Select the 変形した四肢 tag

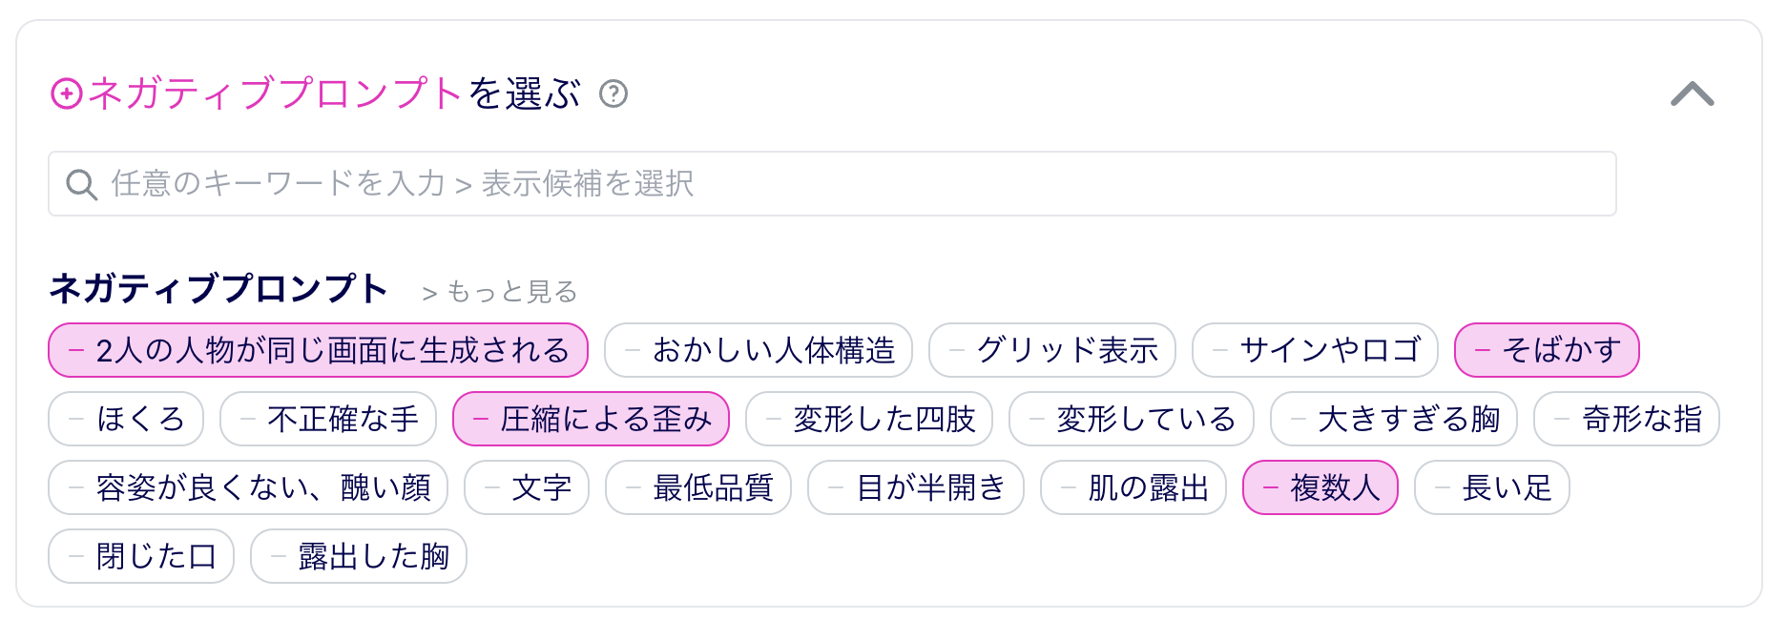(x=869, y=419)
